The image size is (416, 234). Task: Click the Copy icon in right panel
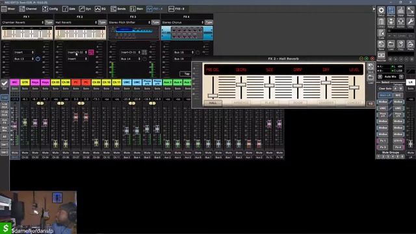[400, 45]
